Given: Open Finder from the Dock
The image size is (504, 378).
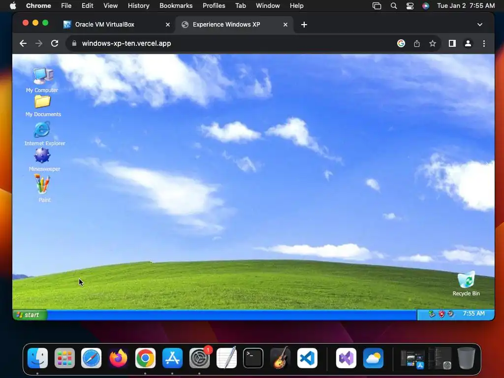Looking at the screenshot, I should point(37,358).
